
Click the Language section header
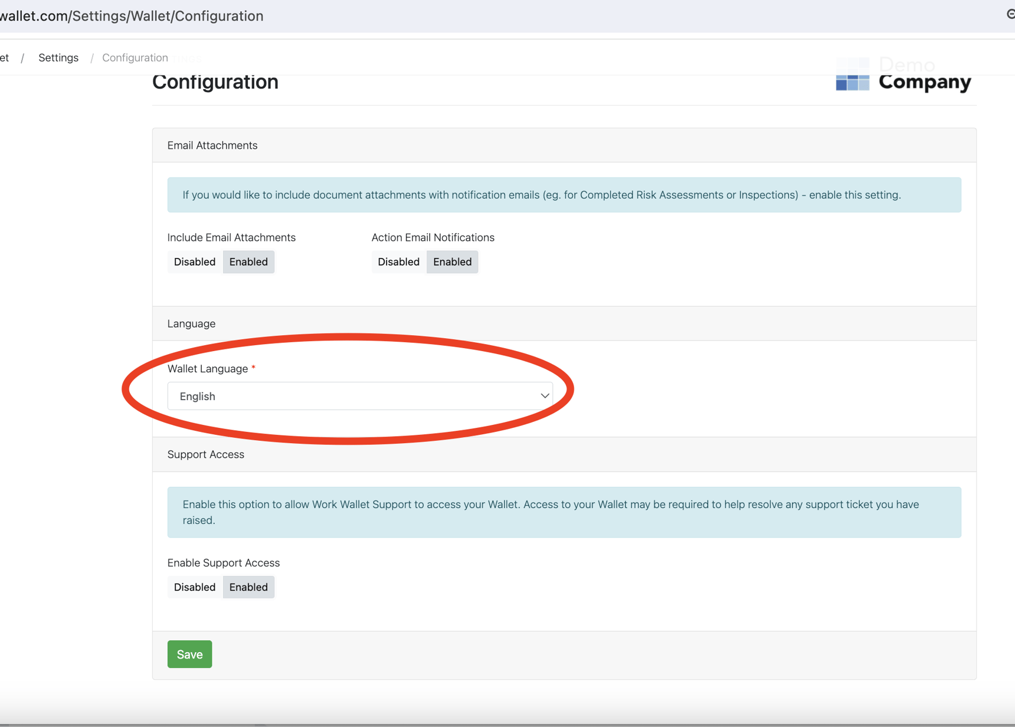tap(564, 323)
